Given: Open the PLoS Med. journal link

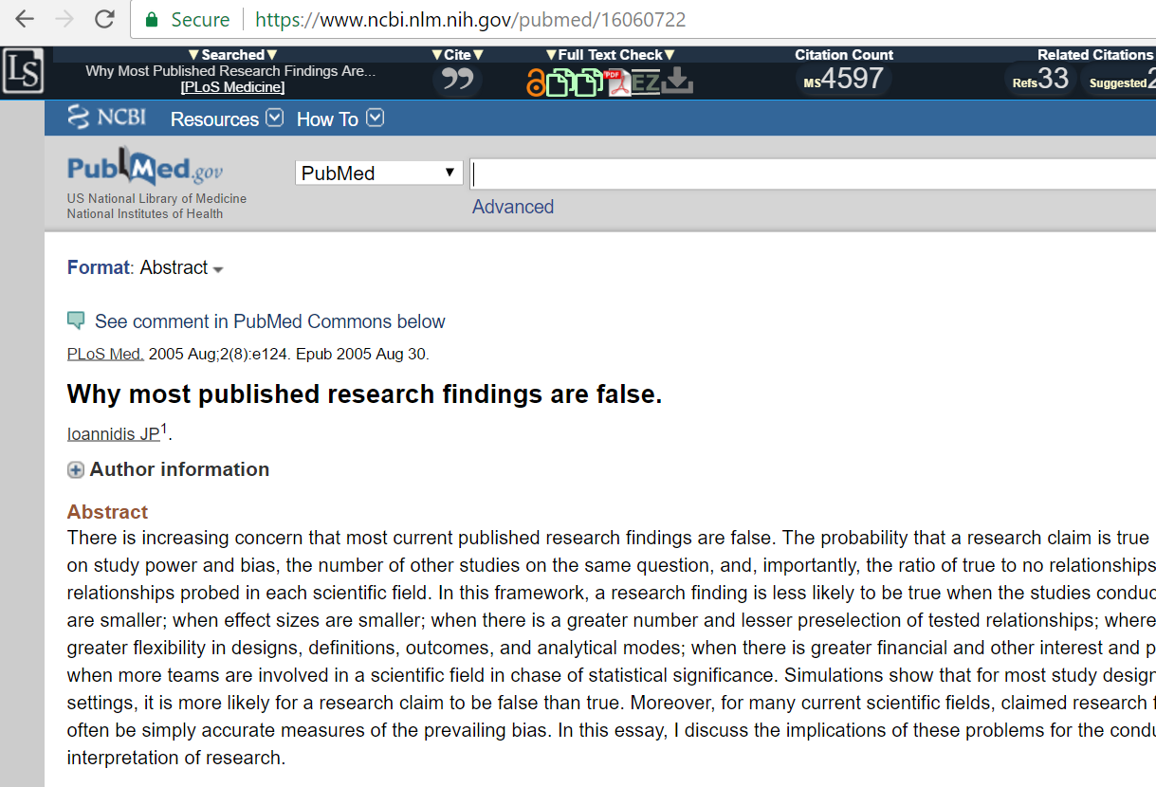Looking at the screenshot, I should [x=105, y=355].
